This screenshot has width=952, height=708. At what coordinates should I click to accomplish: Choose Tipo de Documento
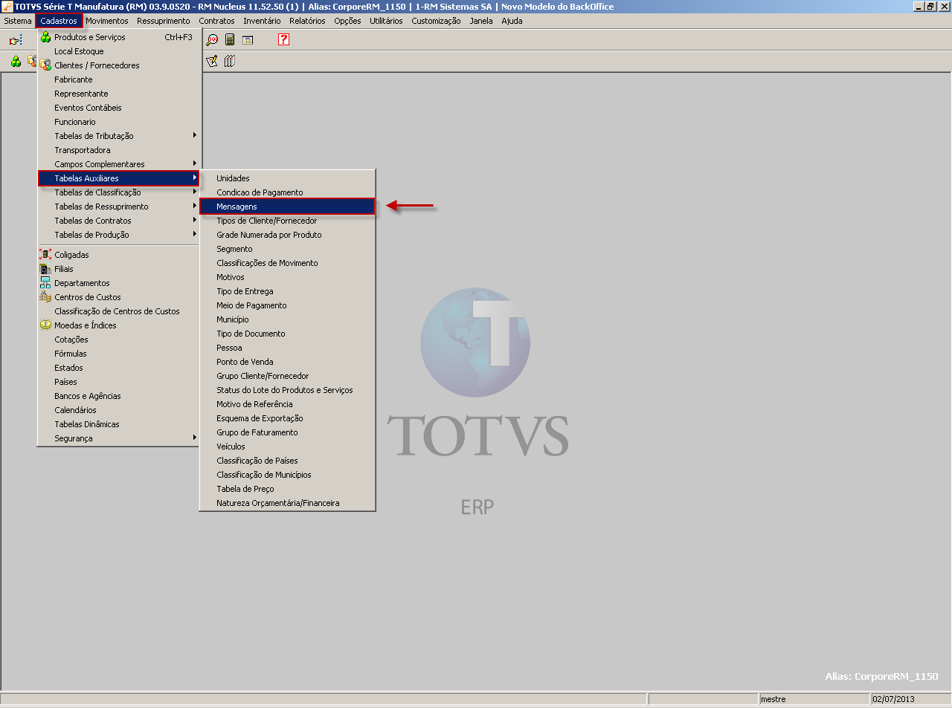(287, 334)
